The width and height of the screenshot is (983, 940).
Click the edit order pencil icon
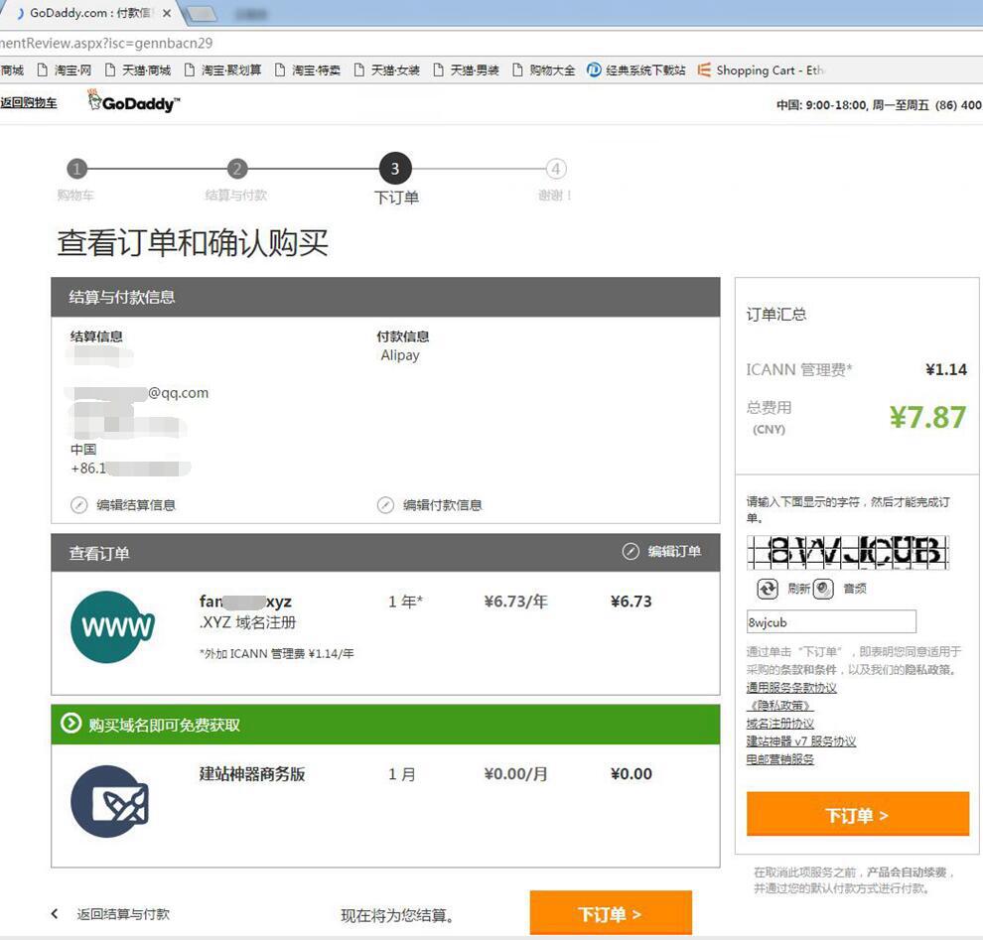[631, 552]
